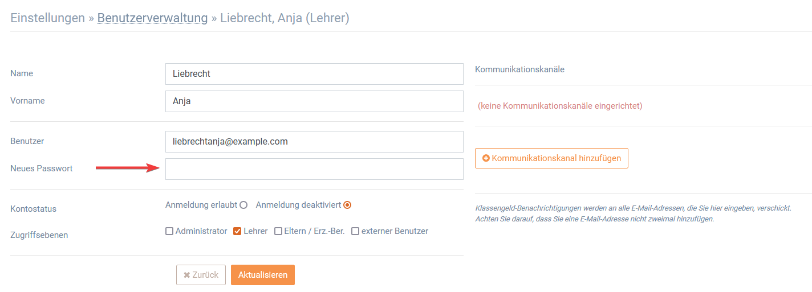Select Anmeldung deaktiviert radio button

(347, 205)
